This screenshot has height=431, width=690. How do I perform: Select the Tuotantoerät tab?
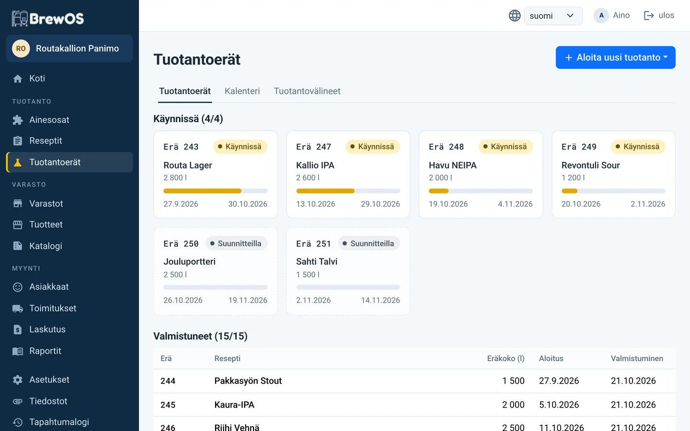click(x=185, y=91)
